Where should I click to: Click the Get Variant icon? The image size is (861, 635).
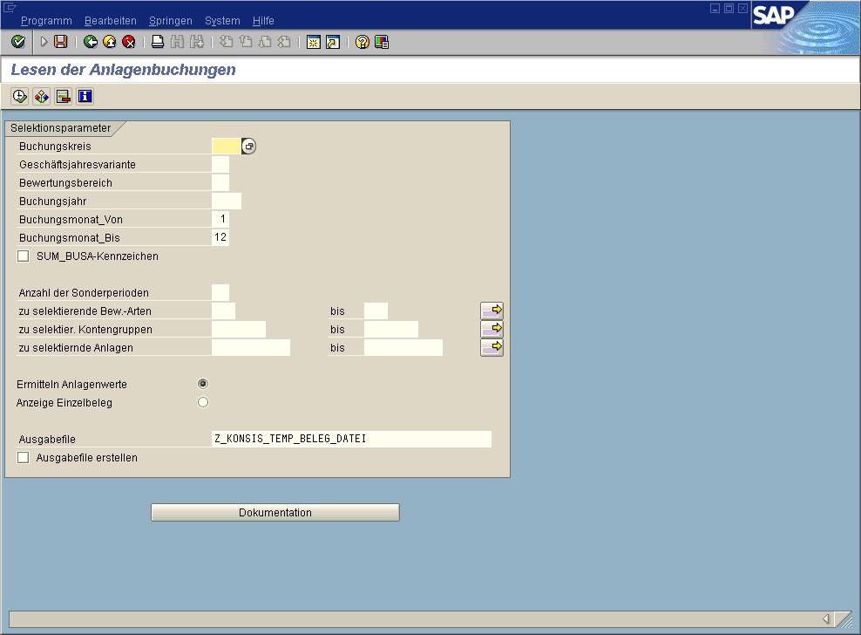[x=42, y=96]
